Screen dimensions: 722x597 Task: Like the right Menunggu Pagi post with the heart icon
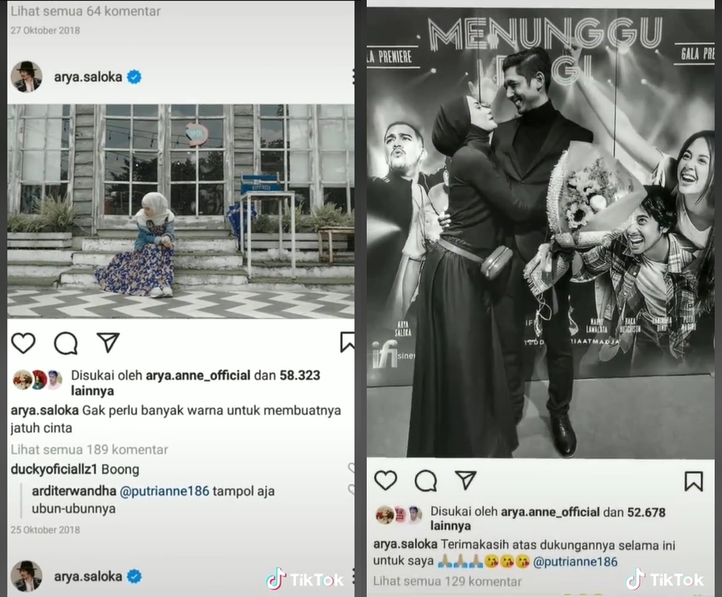386,481
